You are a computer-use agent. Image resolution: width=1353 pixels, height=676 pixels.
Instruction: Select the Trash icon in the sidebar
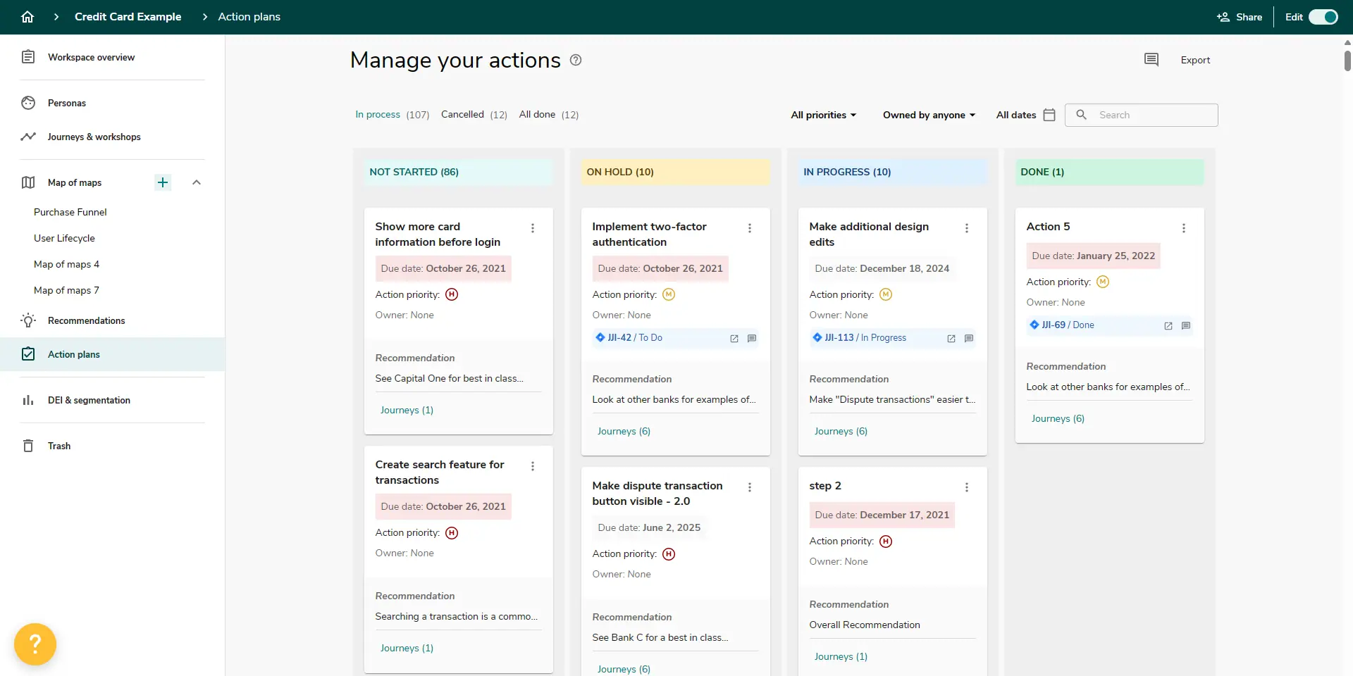[x=27, y=445]
